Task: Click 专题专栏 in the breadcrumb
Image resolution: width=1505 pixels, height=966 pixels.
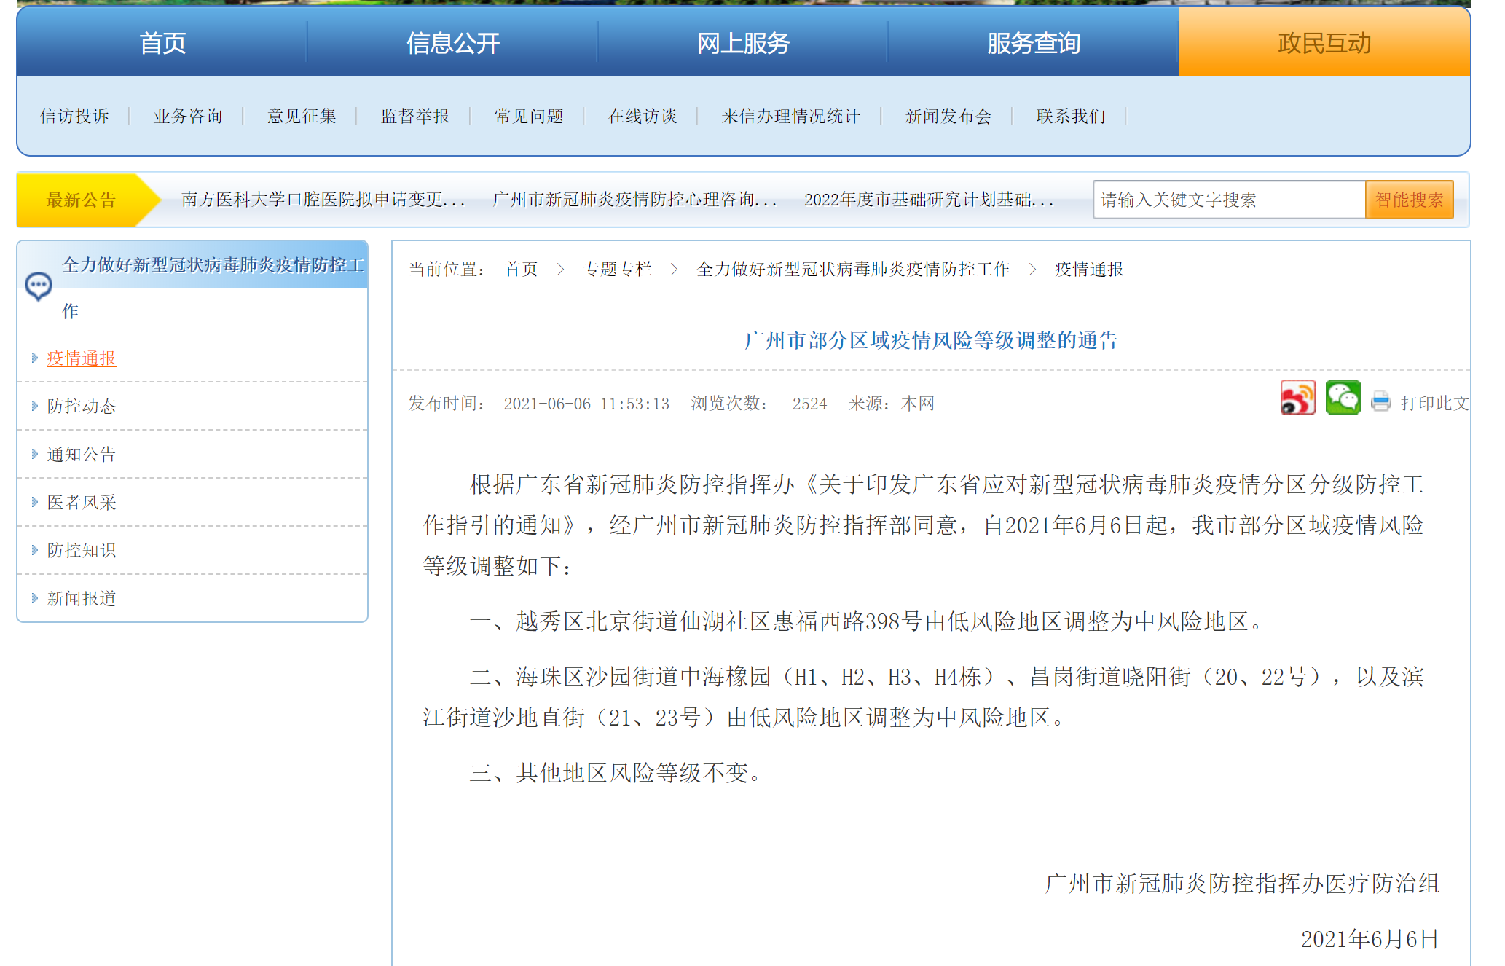Action: point(617,270)
